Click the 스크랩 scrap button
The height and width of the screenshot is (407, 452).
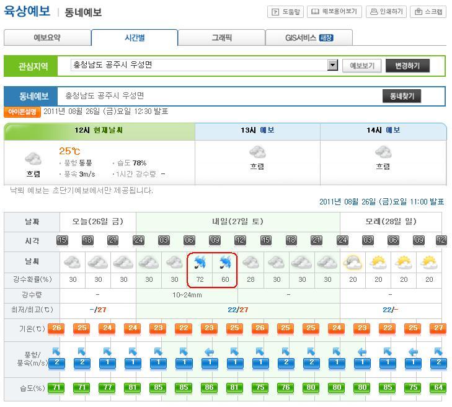[428, 12]
